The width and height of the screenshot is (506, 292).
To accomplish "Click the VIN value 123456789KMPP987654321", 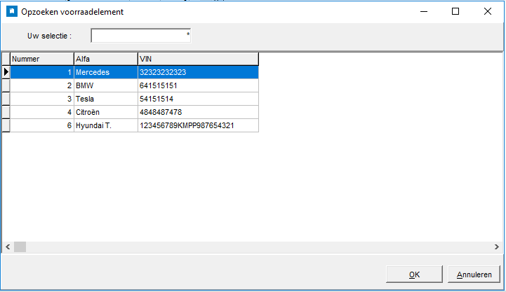I will (198, 125).
